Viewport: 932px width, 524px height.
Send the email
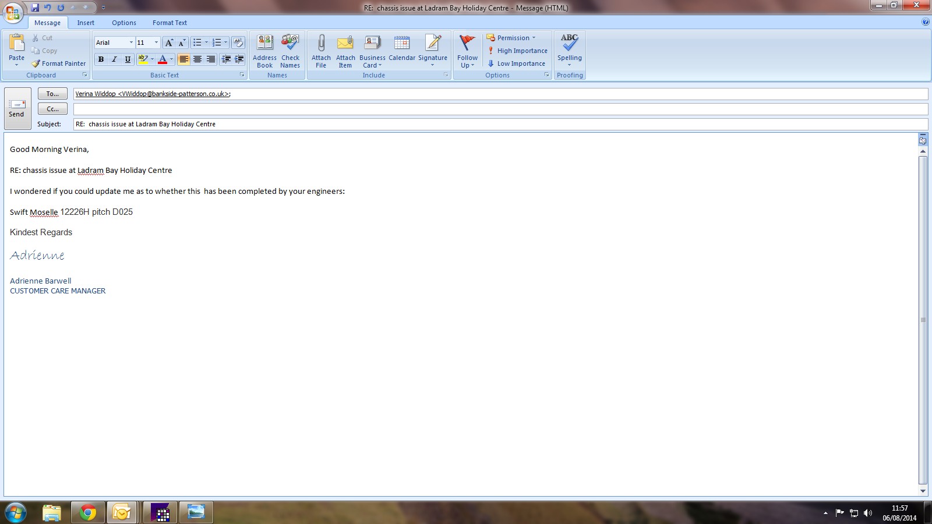tap(17, 108)
